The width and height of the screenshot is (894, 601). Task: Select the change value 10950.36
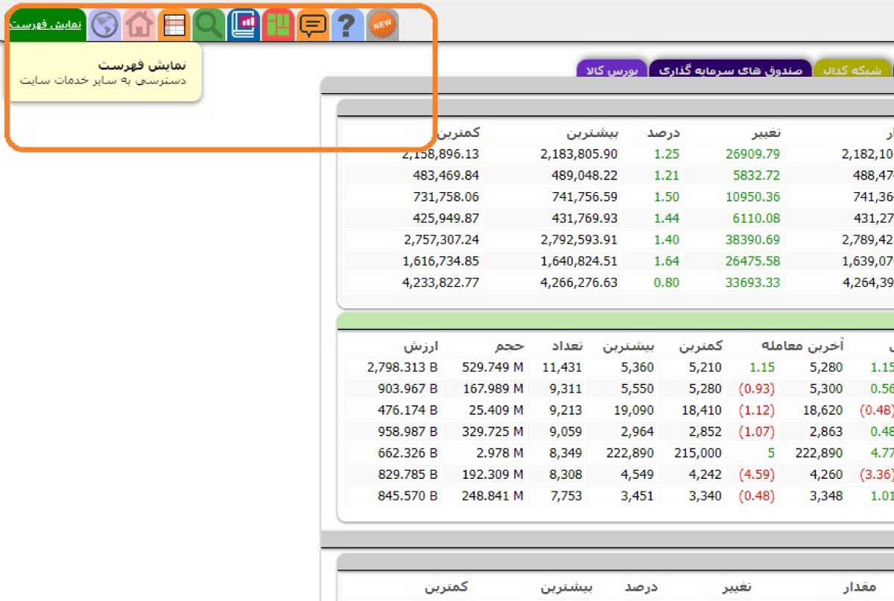pyautogui.click(x=752, y=197)
